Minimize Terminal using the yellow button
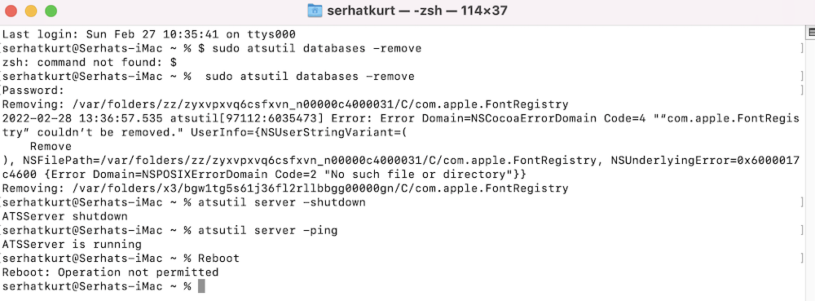This screenshot has height=301, width=815. tap(31, 11)
